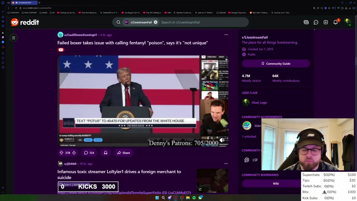
Task: Open the 'SHELBO' bookmarks folder
Action: coord(221,13)
